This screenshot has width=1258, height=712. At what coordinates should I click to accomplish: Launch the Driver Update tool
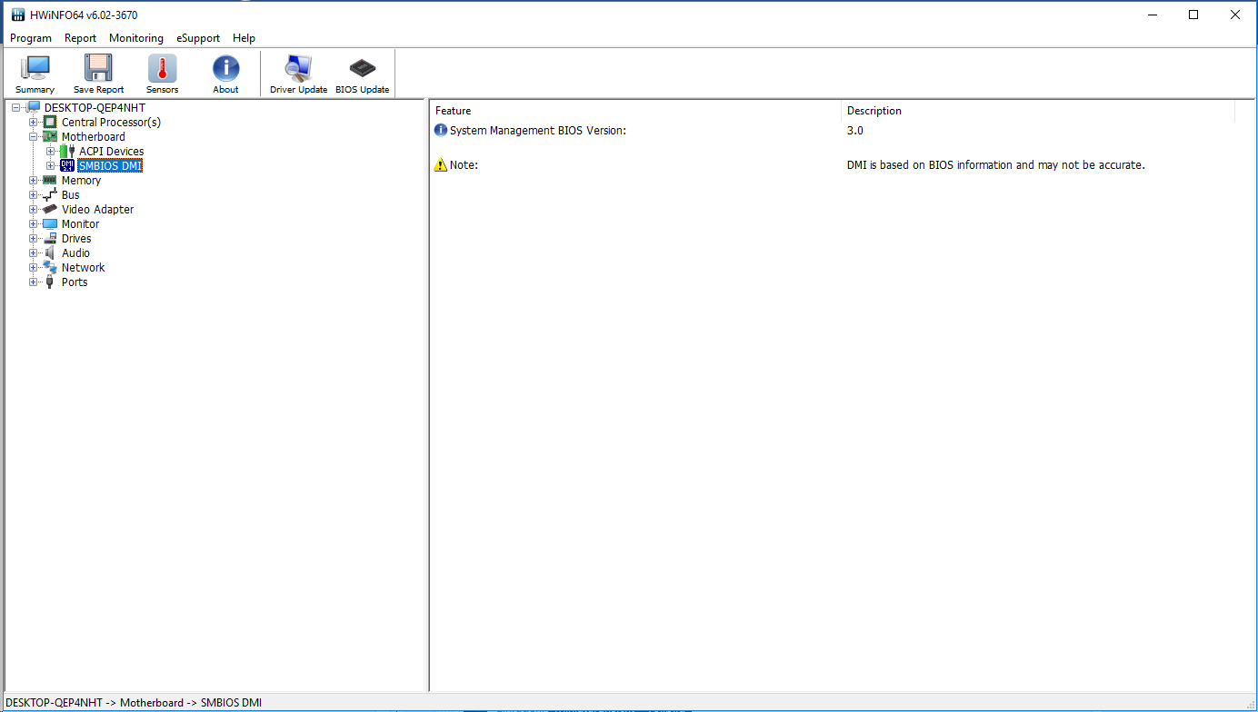tap(298, 74)
